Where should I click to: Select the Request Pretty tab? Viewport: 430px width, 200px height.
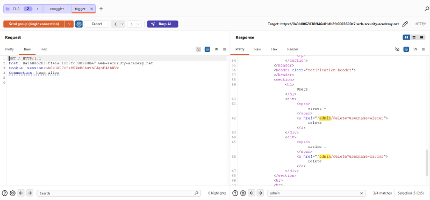tap(9, 49)
